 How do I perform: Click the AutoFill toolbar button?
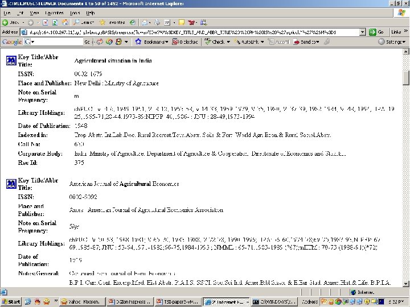tap(279, 42)
